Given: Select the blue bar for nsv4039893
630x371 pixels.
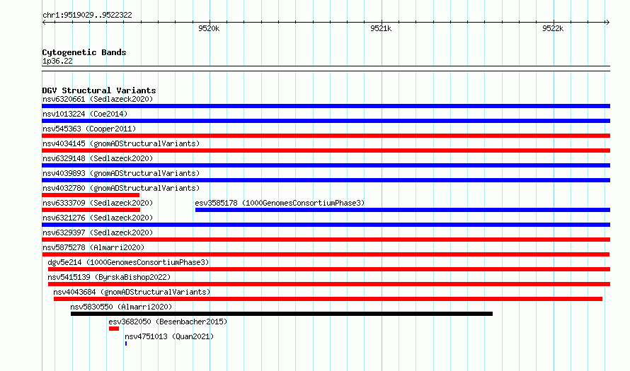Looking at the screenshot, I should click(326, 180).
